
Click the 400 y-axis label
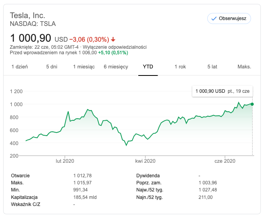pyautogui.click(x=14, y=143)
